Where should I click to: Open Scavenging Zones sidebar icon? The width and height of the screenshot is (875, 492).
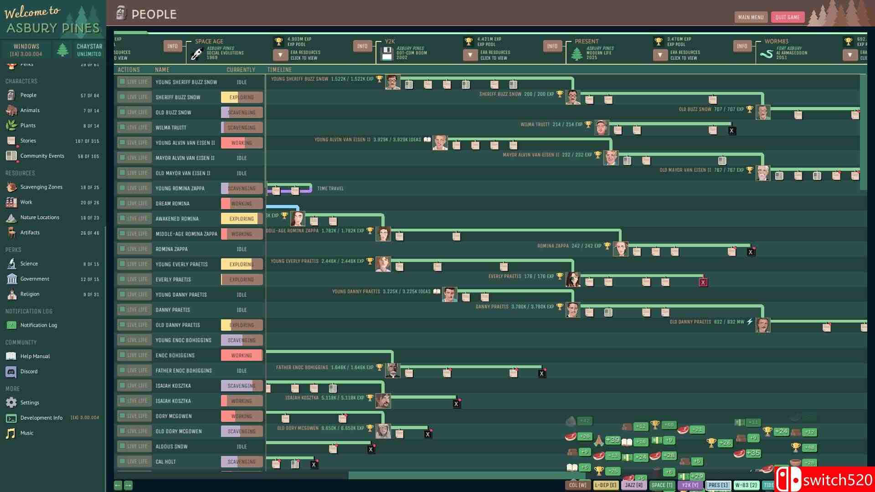[x=11, y=187]
